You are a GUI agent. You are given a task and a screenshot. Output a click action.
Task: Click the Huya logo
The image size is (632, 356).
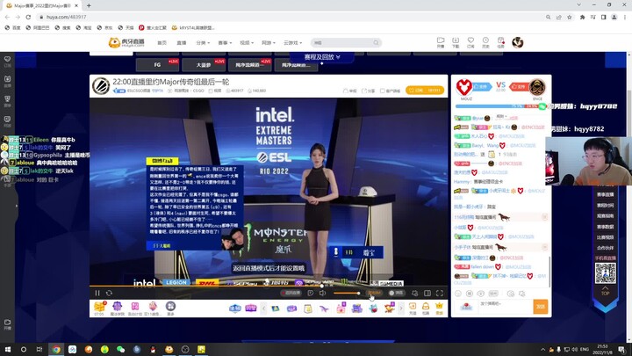coord(126,42)
